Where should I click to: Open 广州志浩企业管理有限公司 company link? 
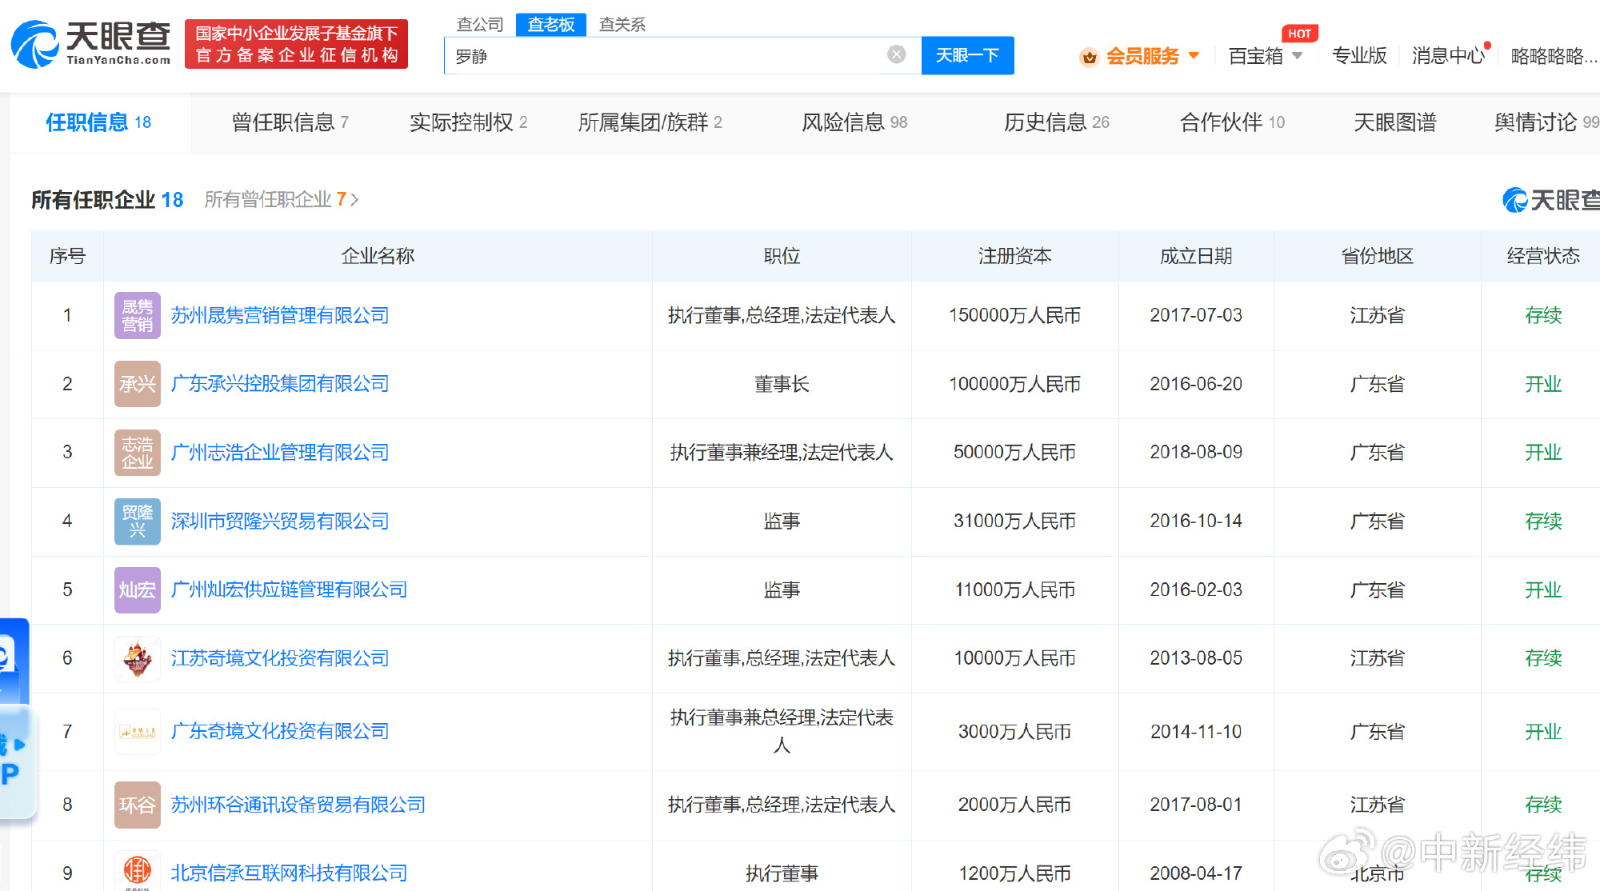tap(280, 453)
